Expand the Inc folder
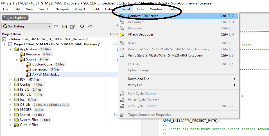 pos(10,100)
